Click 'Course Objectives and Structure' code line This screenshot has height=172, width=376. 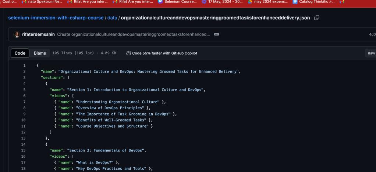coord(103,126)
